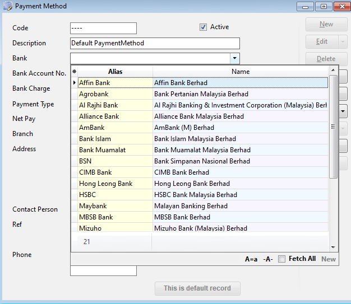Click the Payment Method window title icon
The height and width of the screenshot is (304, 351).
coord(7,6)
